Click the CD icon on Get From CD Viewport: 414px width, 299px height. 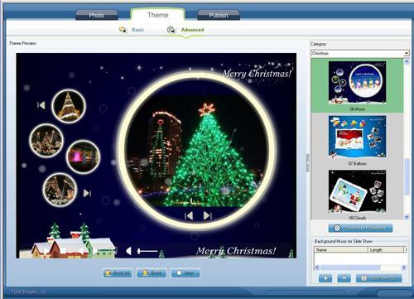364,278
